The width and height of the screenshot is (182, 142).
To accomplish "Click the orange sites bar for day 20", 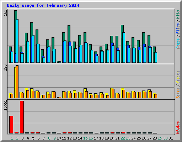I will coord(113,94).
